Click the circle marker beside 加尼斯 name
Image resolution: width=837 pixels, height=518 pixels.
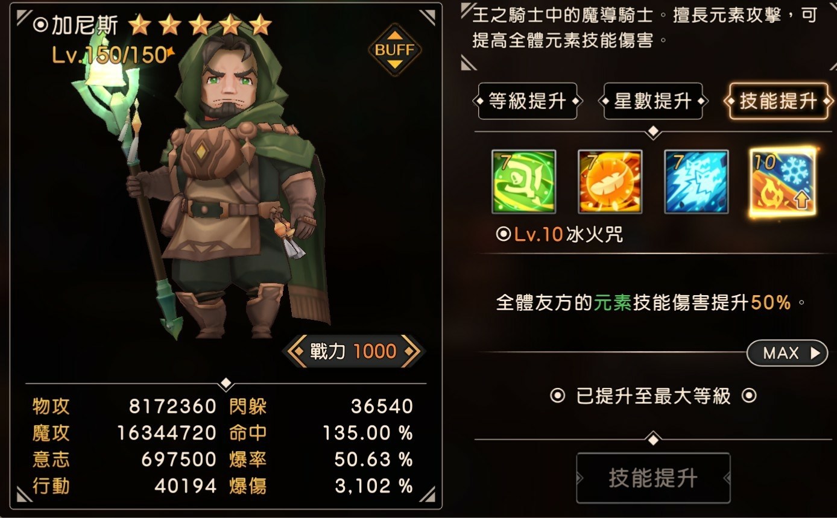pyautogui.click(x=40, y=25)
